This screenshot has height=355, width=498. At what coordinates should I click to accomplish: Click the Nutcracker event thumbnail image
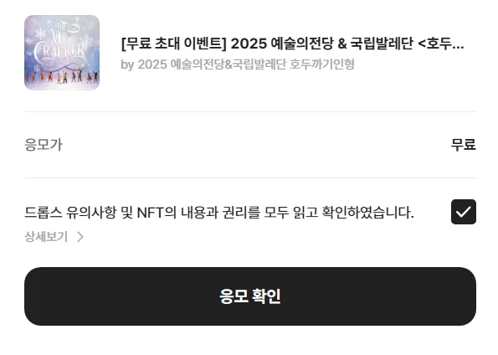click(x=62, y=53)
